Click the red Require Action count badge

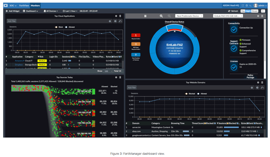click(x=136, y=35)
